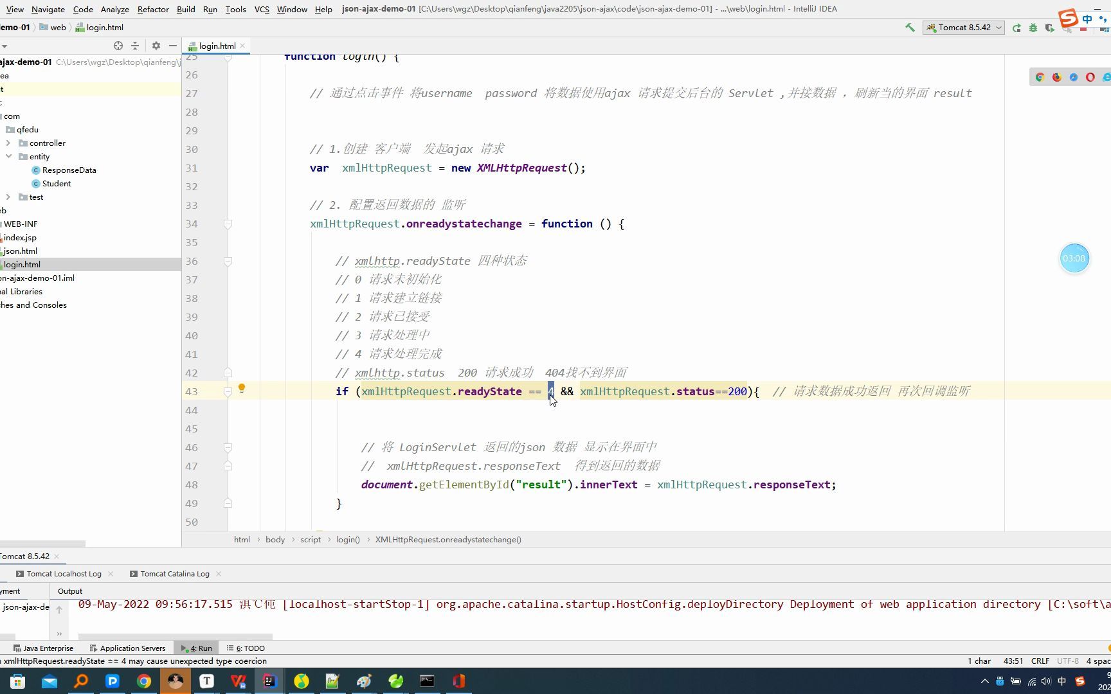Open the VCS menu
This screenshot has width=1111, height=694.
pyautogui.click(x=262, y=9)
